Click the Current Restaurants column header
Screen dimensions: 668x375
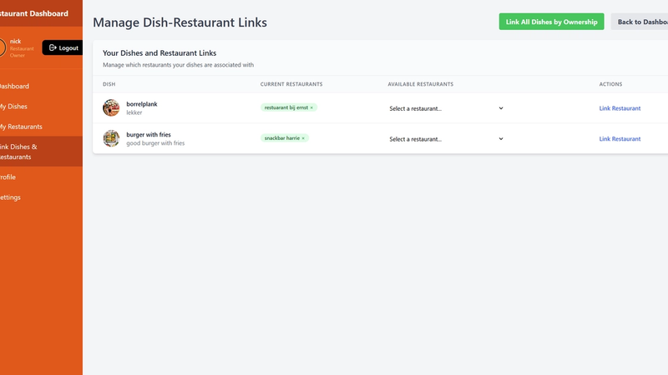291,84
